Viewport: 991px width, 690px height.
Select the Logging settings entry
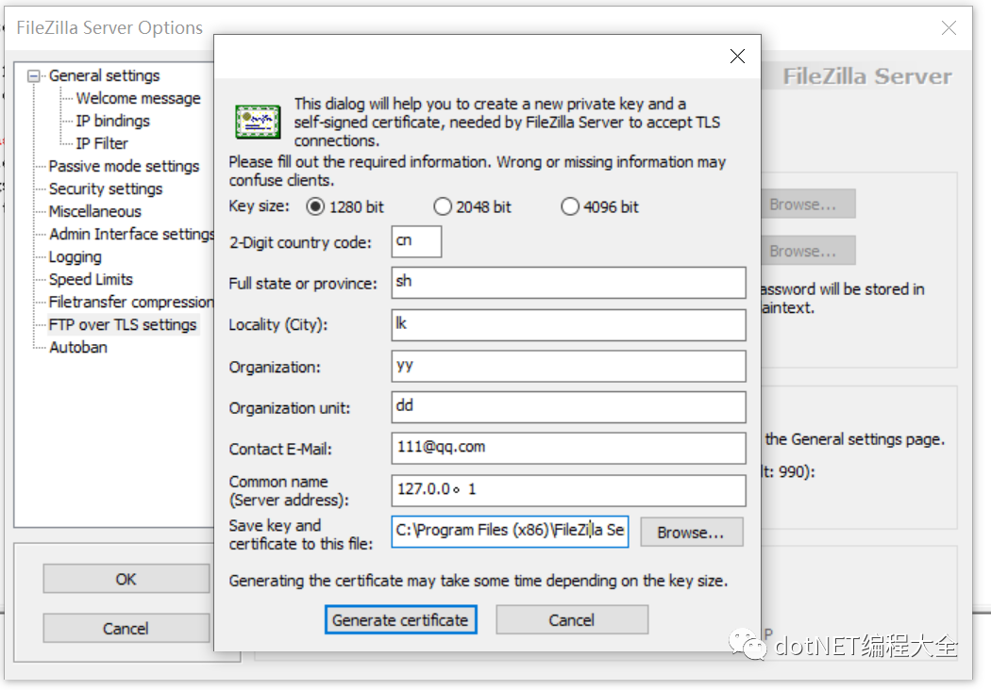75,256
